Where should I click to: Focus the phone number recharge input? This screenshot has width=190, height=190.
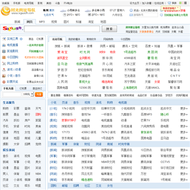12,94
